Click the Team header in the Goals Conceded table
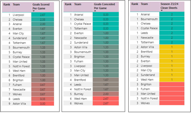 [x=78, y=4]
